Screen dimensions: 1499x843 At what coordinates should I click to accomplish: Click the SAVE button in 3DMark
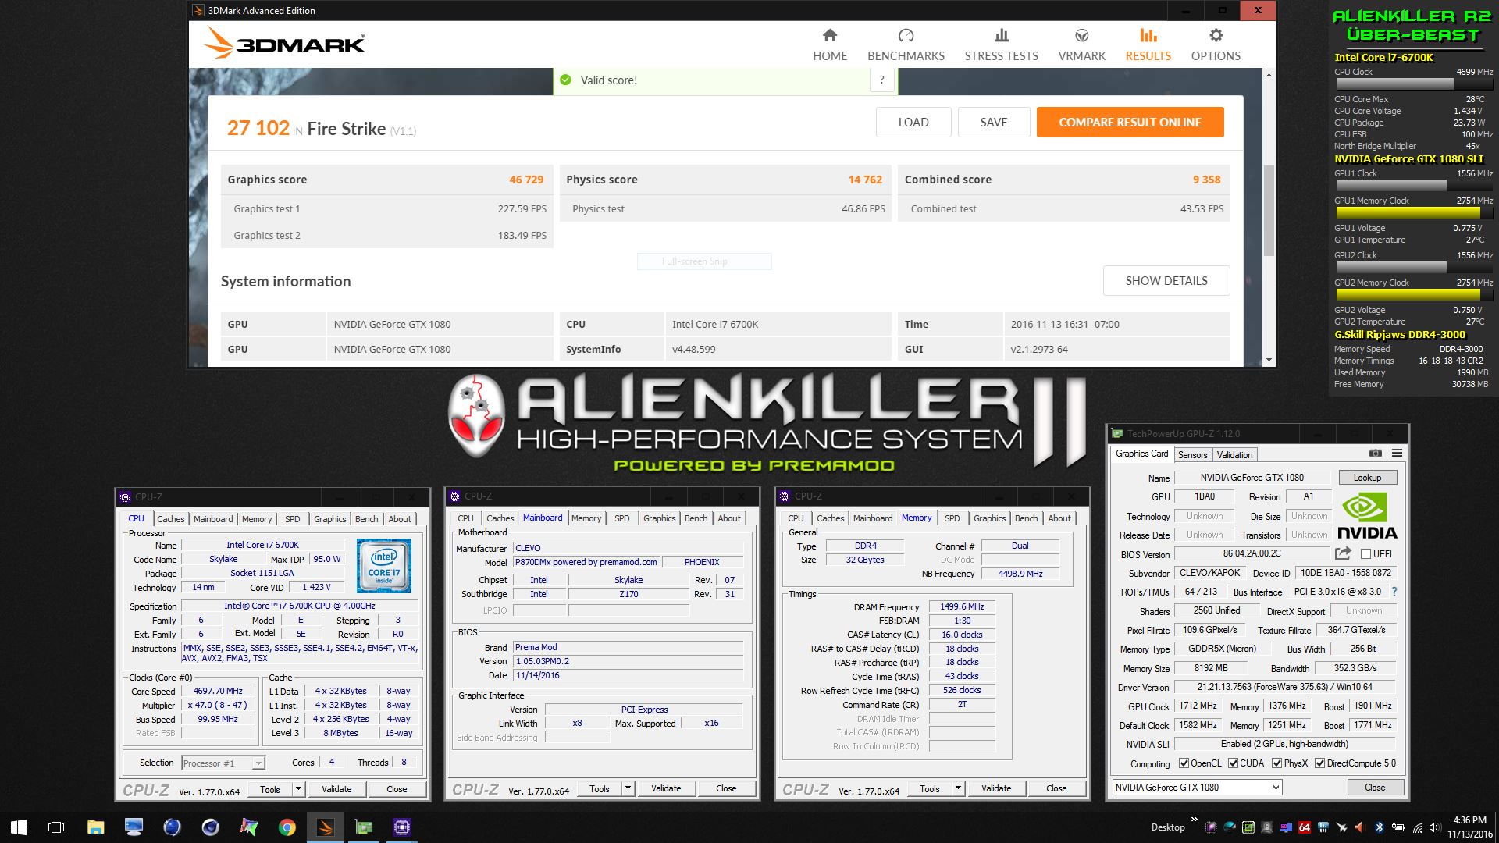point(994,123)
